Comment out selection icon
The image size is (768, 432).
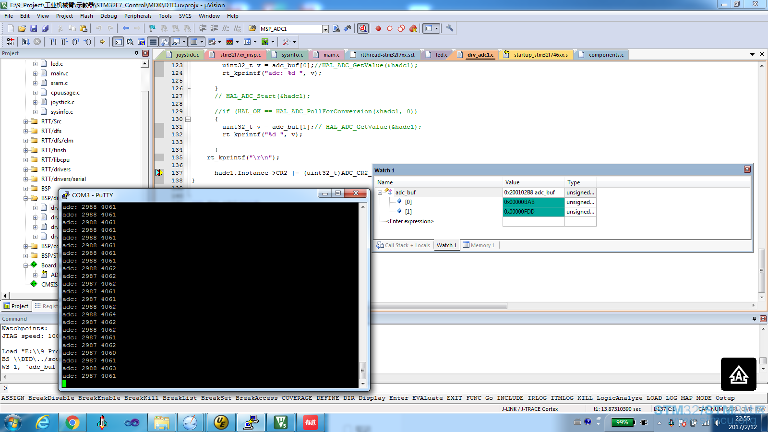pos(226,28)
